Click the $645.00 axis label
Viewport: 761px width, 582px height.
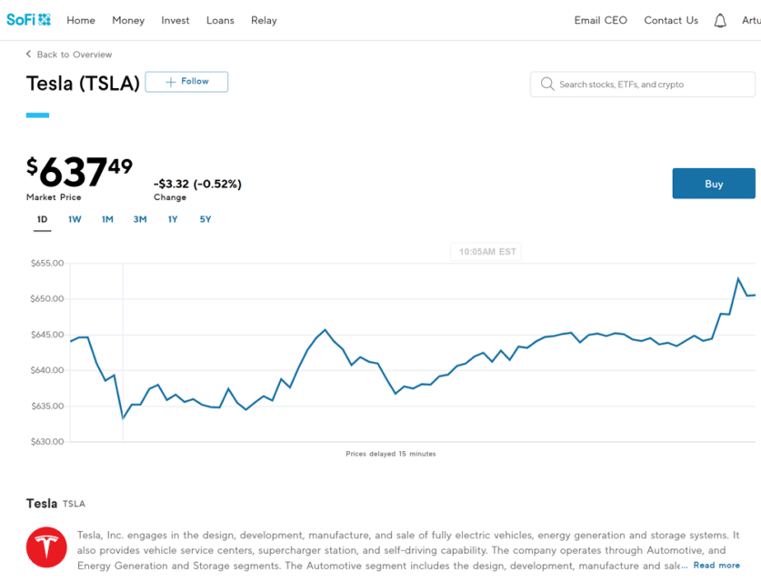(x=47, y=335)
